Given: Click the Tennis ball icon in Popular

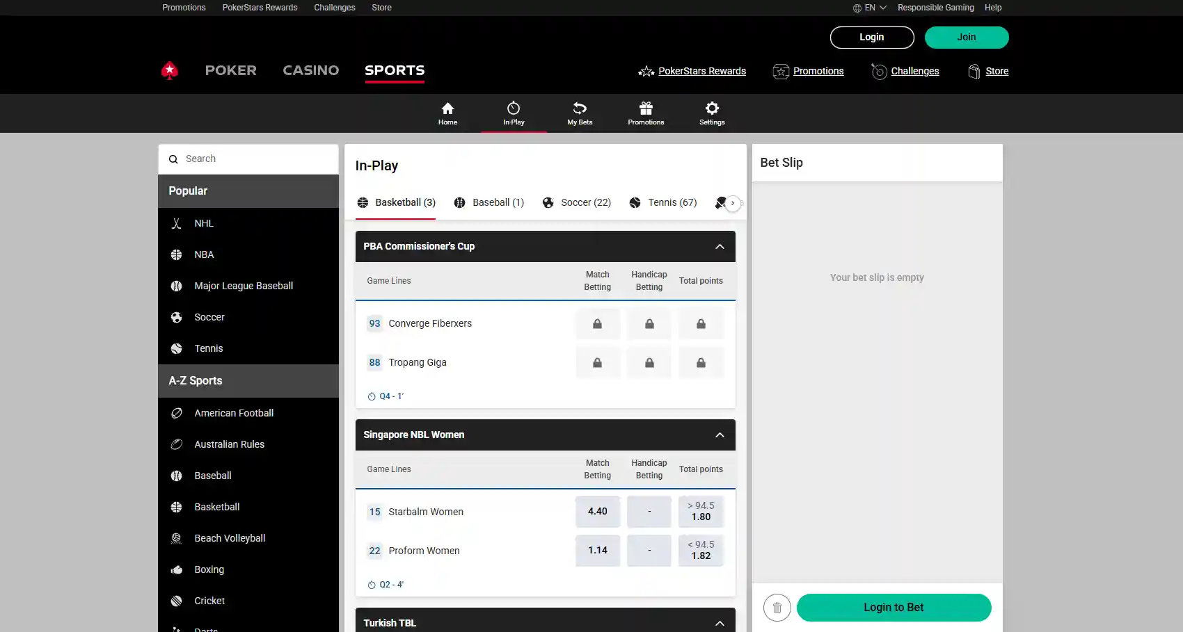Looking at the screenshot, I should tap(176, 348).
